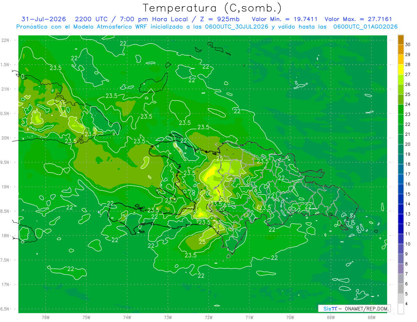This screenshot has height=322, width=417.
Task: Click 'Modelo Atmósferico WRF' in the subtitle line
Action: [111, 27]
